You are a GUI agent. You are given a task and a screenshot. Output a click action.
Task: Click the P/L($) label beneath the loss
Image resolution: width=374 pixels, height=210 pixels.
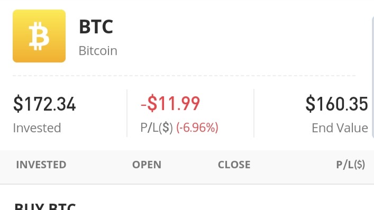[x=157, y=127]
